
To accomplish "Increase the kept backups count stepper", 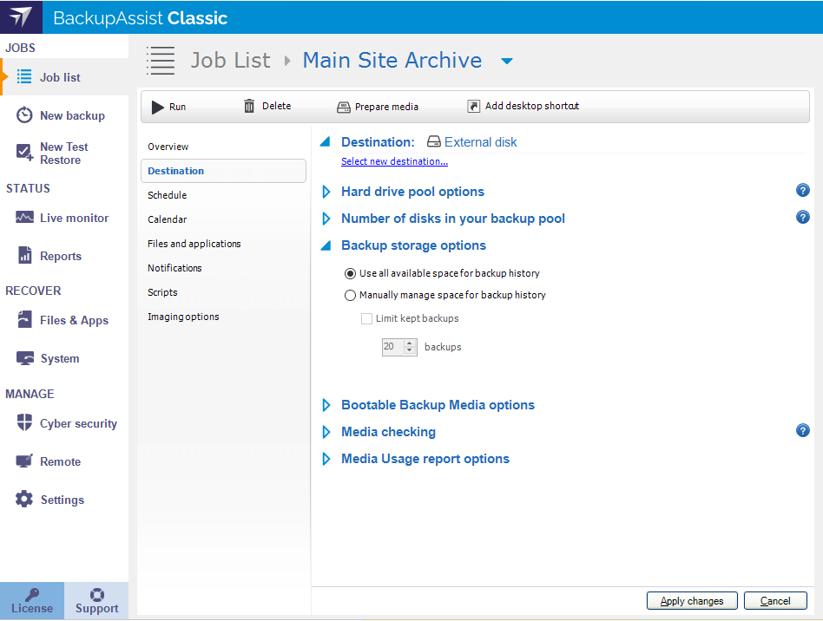I will click(x=409, y=343).
